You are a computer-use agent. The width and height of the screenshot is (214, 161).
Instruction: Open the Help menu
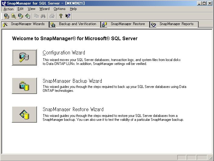pos(73,9)
